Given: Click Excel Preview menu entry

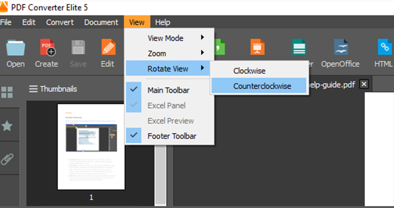Looking at the screenshot, I should 170,121.
